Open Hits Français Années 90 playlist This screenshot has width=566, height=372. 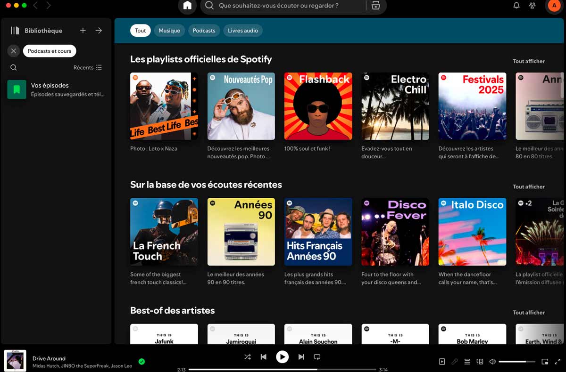318,232
